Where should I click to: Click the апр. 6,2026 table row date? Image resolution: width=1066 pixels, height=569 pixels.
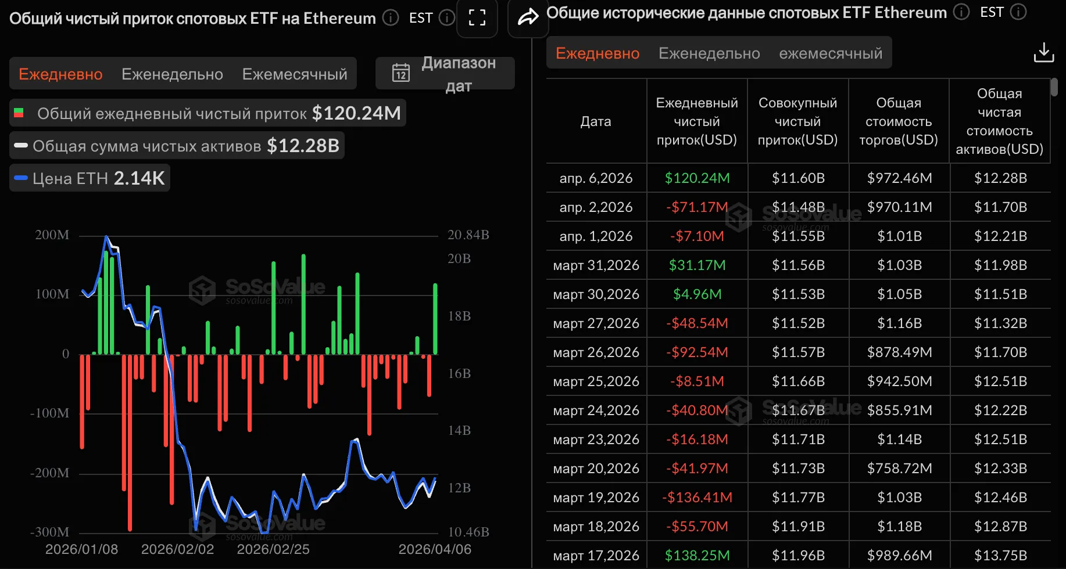coord(596,178)
